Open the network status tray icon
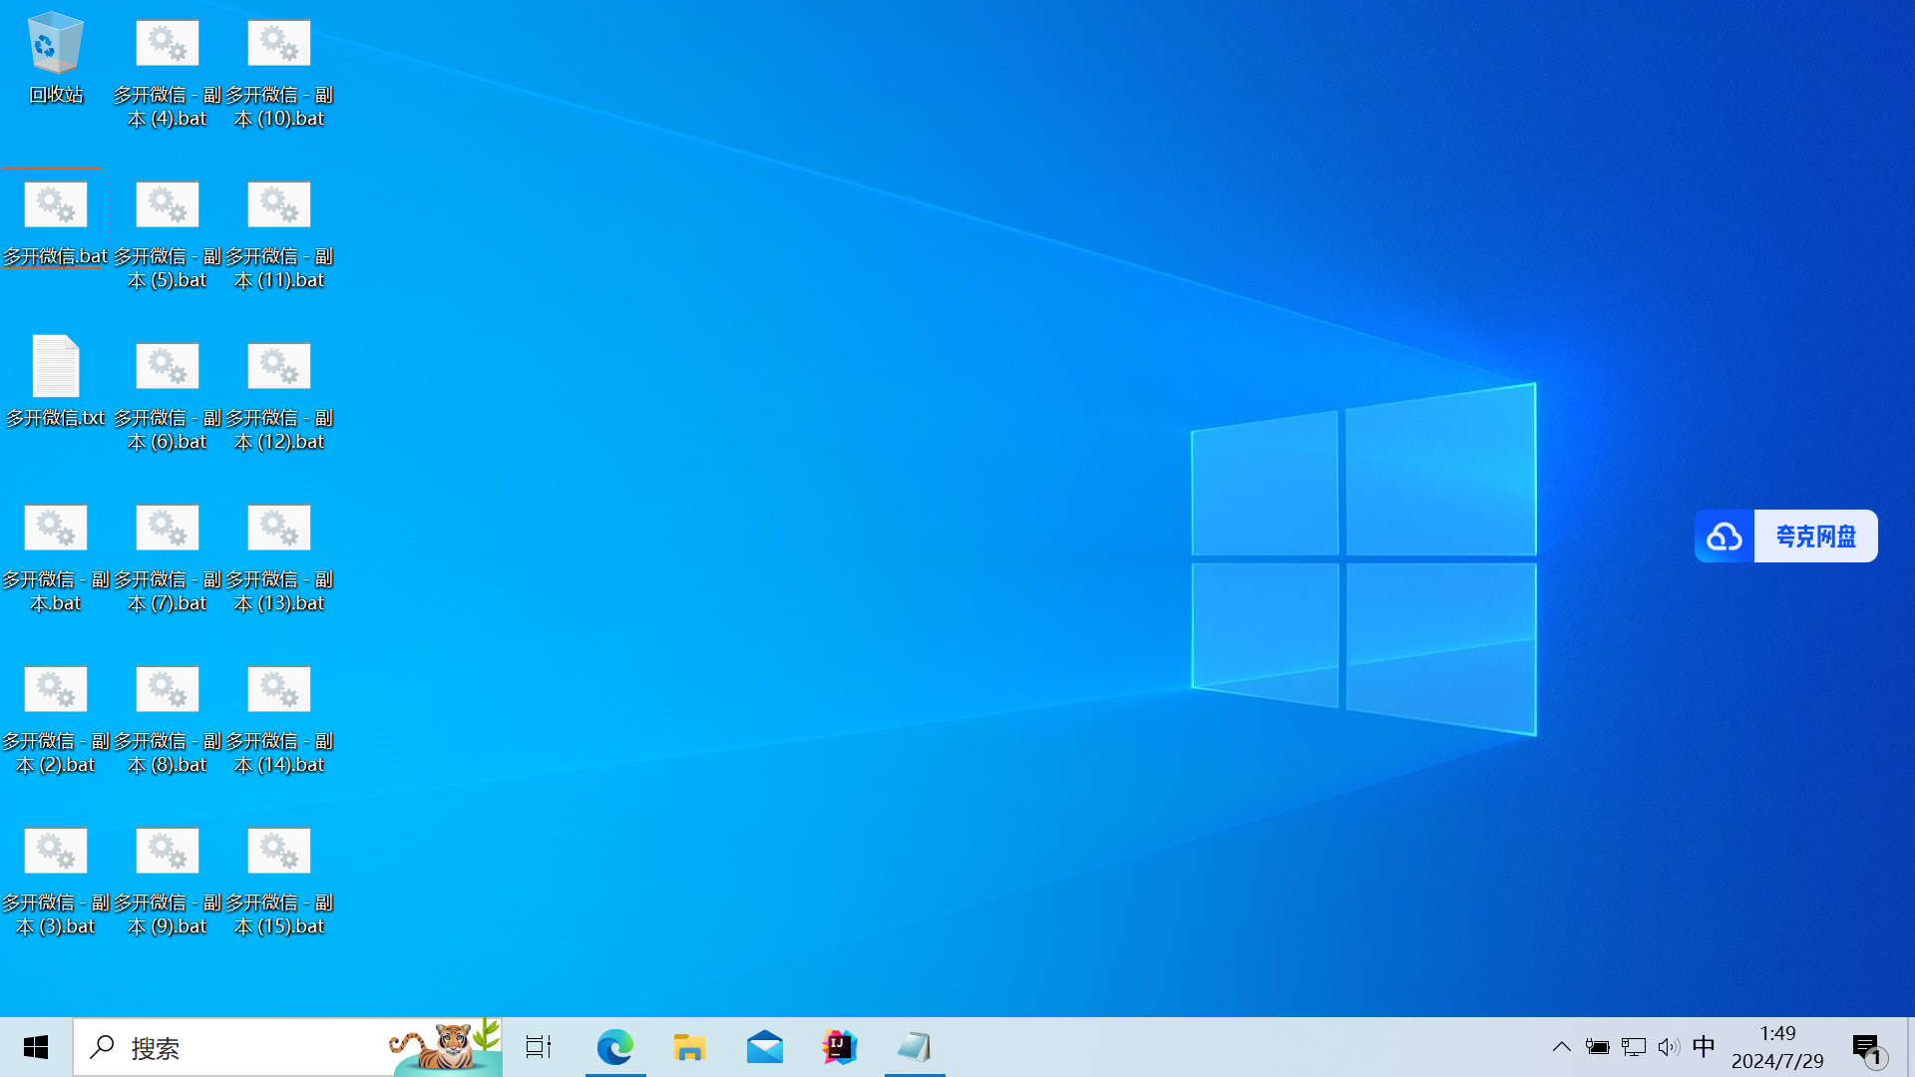Screen dimensions: 1915x1077 pos(1634,1047)
